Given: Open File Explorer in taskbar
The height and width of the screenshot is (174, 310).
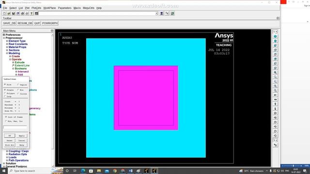Looking at the screenshot, I should pyautogui.click(x=99, y=171).
